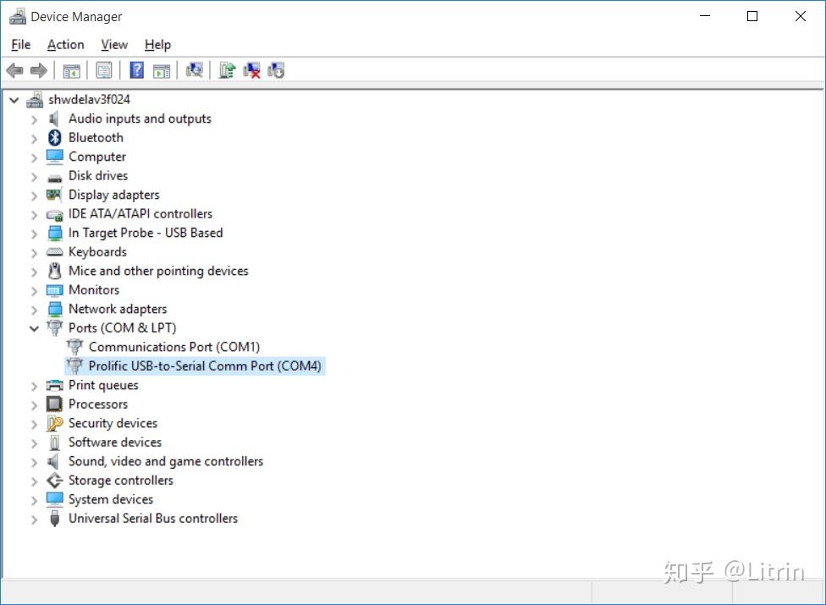
Task: Click the Disable device icon
Action: pyautogui.click(x=276, y=70)
